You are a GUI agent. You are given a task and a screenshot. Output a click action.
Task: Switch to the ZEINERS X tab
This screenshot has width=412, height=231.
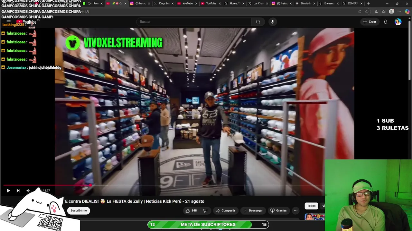pos(352,4)
